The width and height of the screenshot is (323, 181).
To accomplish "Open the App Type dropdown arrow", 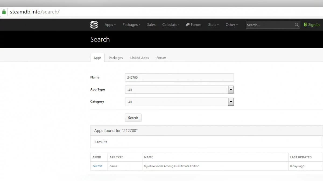I will (231, 90).
